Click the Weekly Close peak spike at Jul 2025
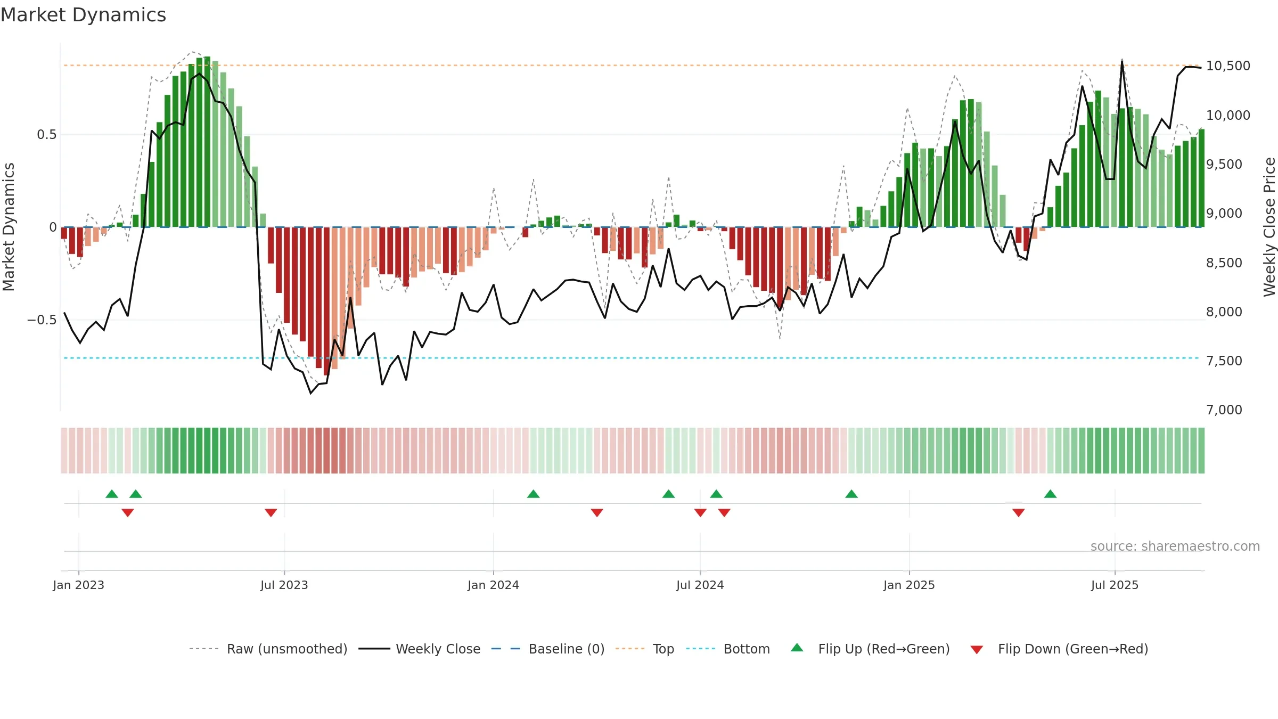The width and height of the screenshot is (1278, 719). pyautogui.click(x=1122, y=62)
